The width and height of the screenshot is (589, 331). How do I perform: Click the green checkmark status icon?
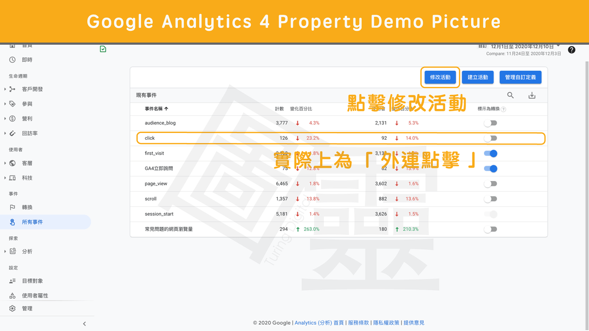point(103,49)
